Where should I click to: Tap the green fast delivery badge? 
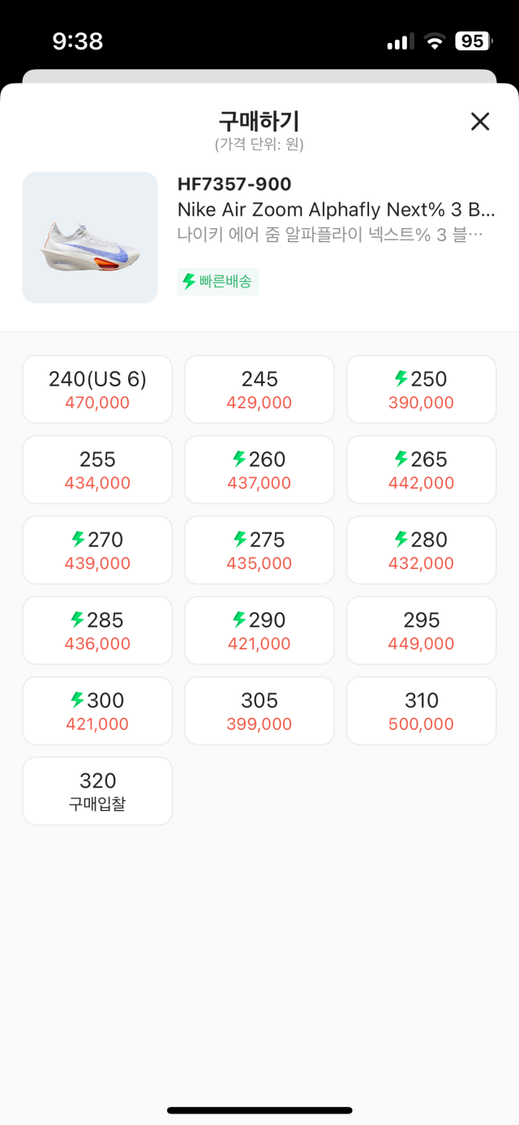(218, 282)
